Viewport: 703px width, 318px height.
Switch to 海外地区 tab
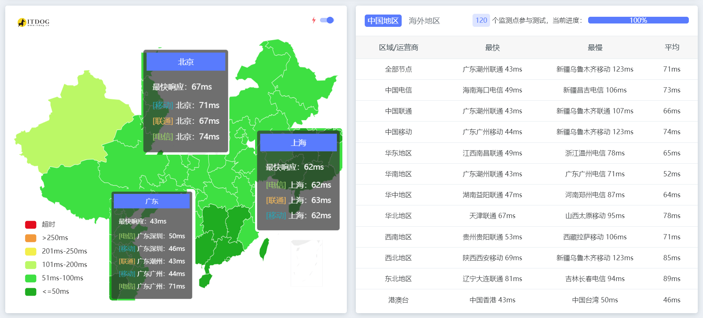[424, 21]
